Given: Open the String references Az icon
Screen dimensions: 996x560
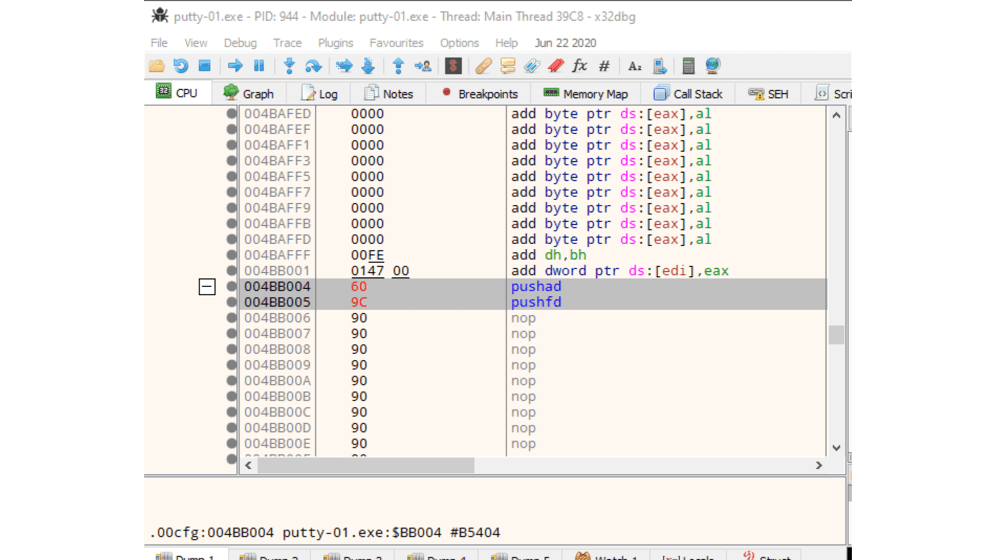Looking at the screenshot, I should click(x=634, y=66).
